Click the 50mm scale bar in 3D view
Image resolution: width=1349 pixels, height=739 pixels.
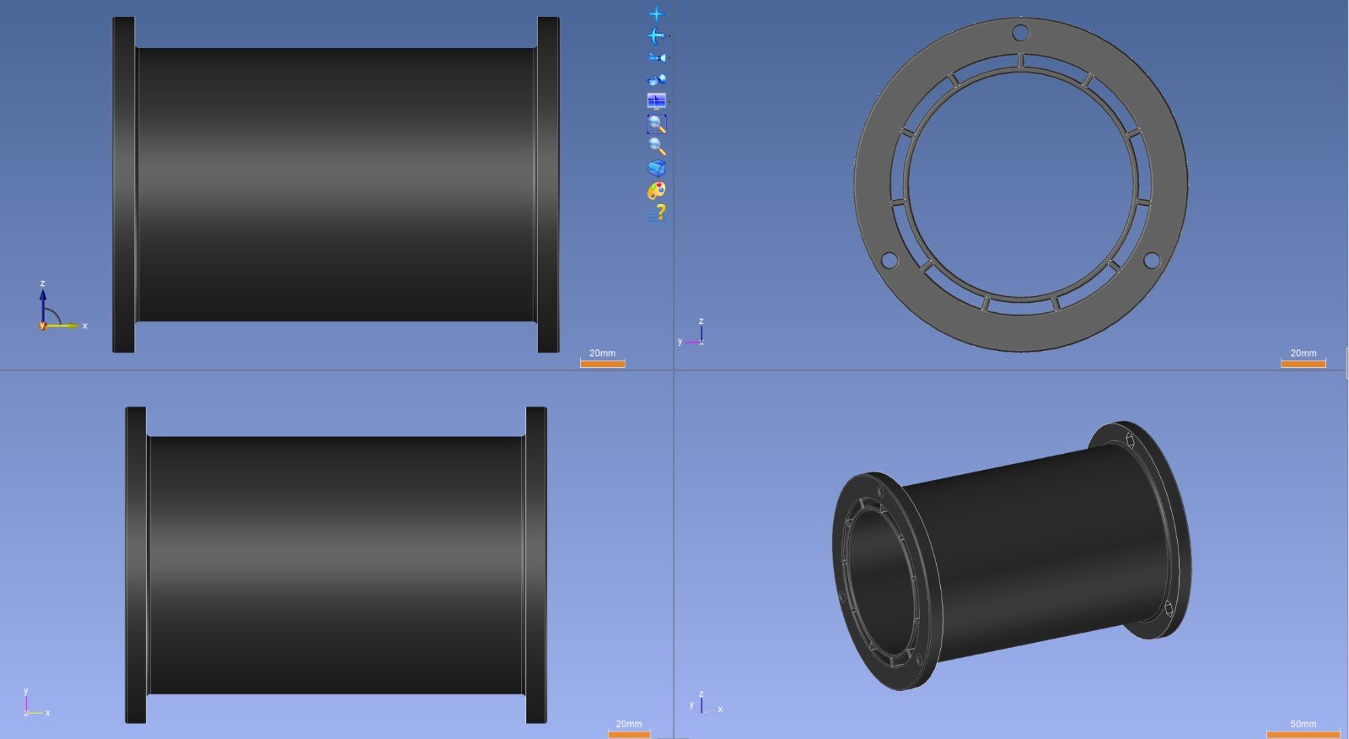click(x=1303, y=734)
